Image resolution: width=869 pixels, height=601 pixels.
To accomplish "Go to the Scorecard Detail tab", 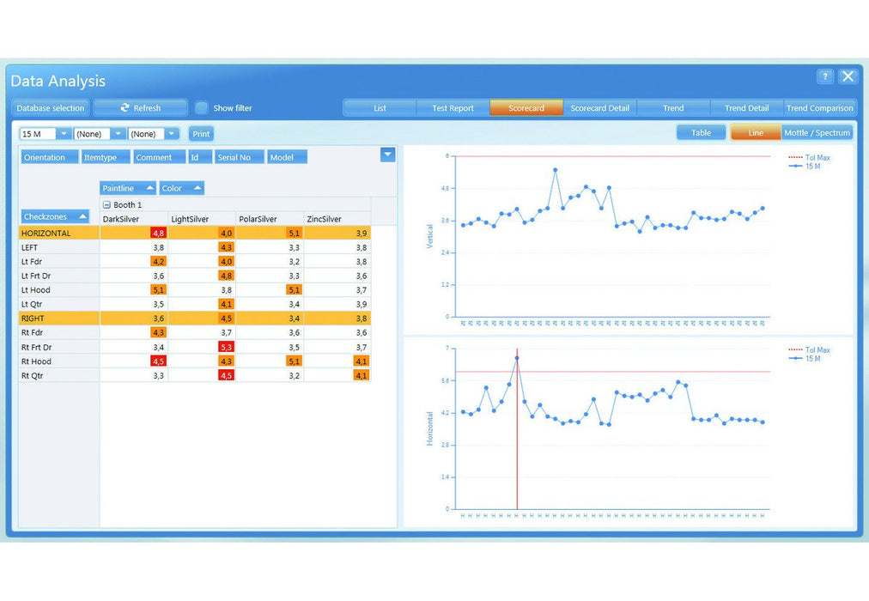I will click(x=599, y=108).
